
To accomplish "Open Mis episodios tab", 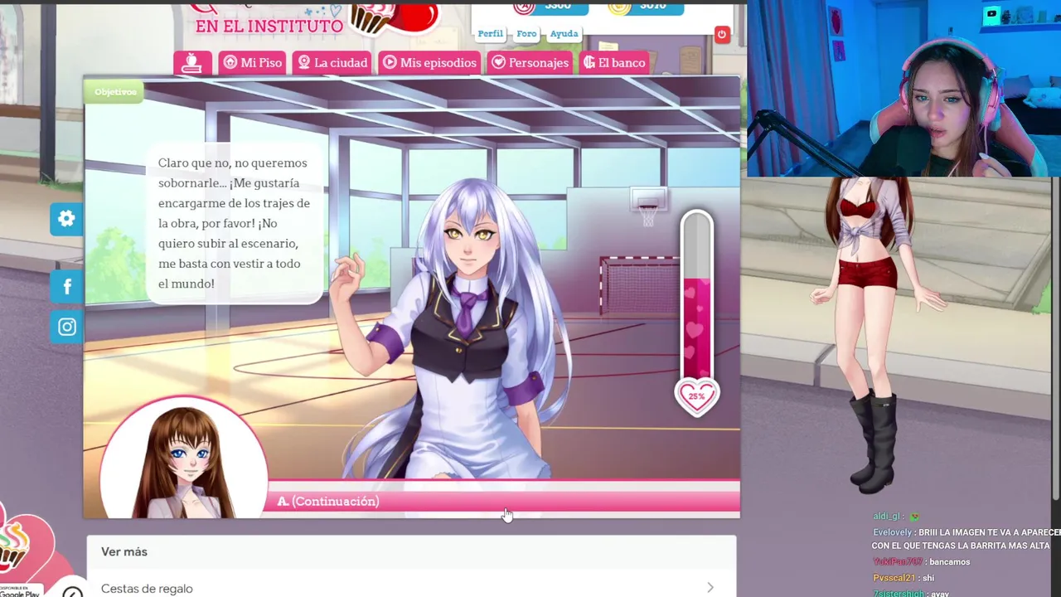I will click(429, 63).
